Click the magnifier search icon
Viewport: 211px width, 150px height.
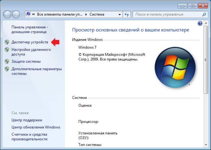point(204,14)
